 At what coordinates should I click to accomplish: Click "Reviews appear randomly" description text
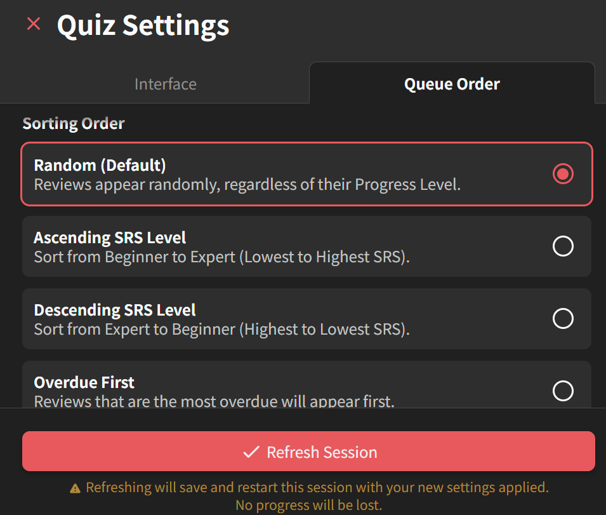247,184
